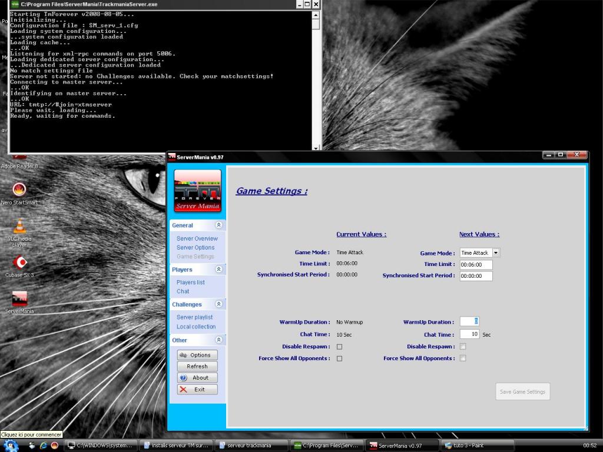Screen dimensions: 603x452
Task: Click the Next Values Synchronised Start Period field
Action: pos(476,276)
